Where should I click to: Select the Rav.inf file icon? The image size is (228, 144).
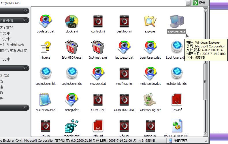176,99
